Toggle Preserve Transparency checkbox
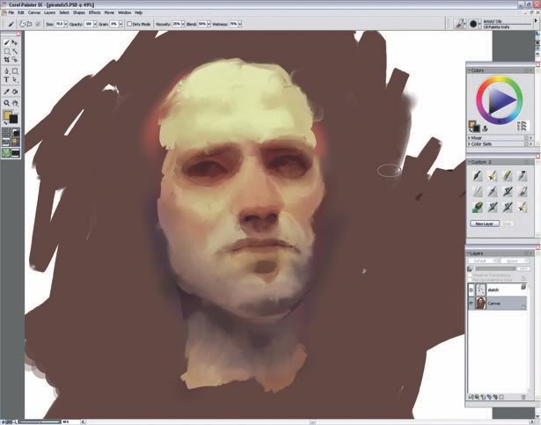Image resolution: width=541 pixels, height=425 pixels. 470,275
